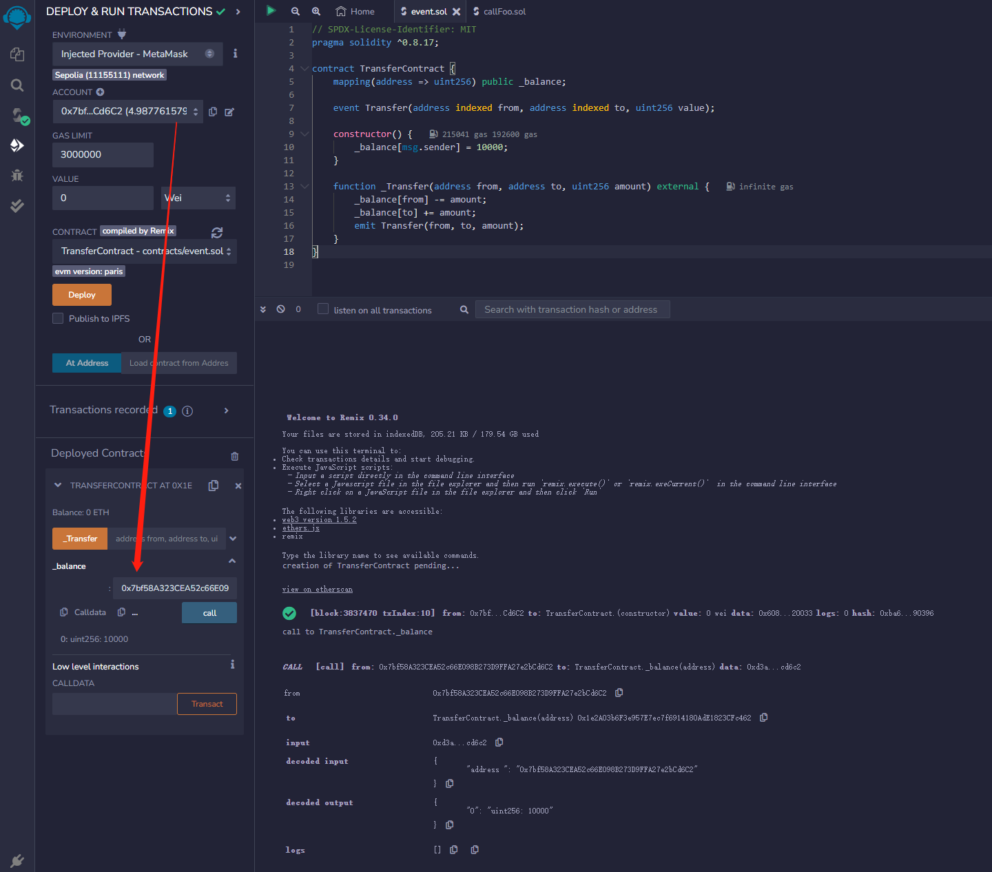The image size is (992, 872).
Task: Click the Transact button
Action: [207, 704]
